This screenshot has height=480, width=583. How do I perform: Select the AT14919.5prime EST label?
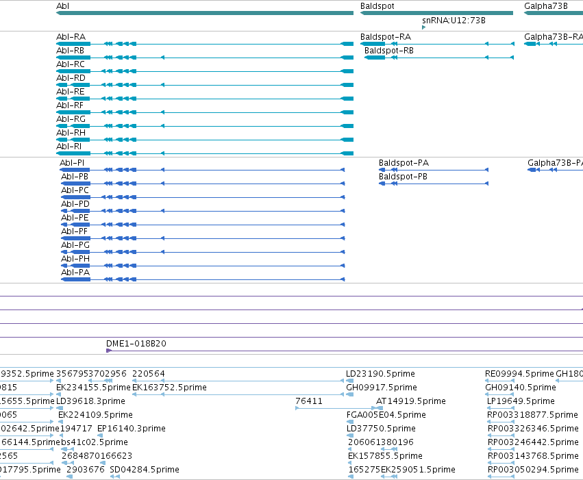tap(411, 401)
